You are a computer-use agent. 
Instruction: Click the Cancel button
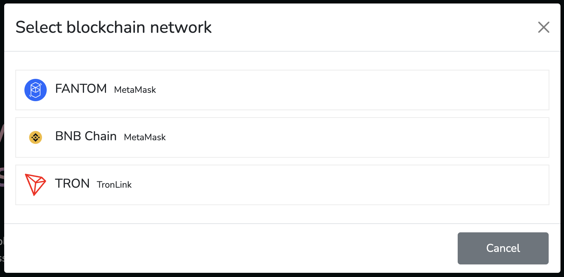[503, 248]
